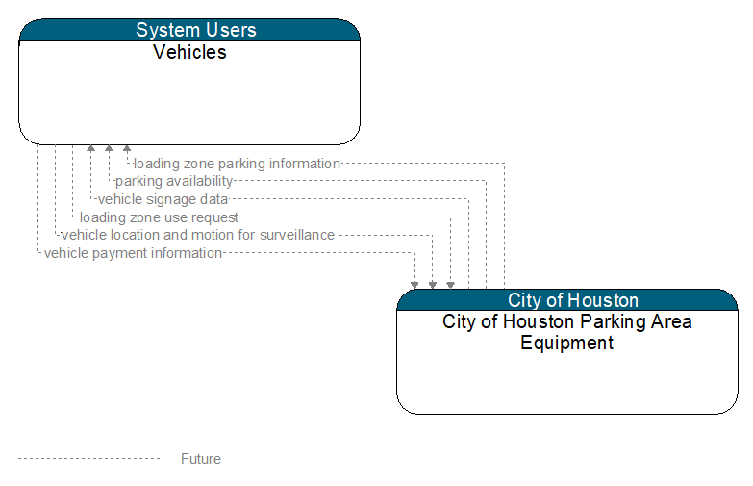The image size is (753, 486).
Task: Click the dashed legend line sample
Action: 88,459
